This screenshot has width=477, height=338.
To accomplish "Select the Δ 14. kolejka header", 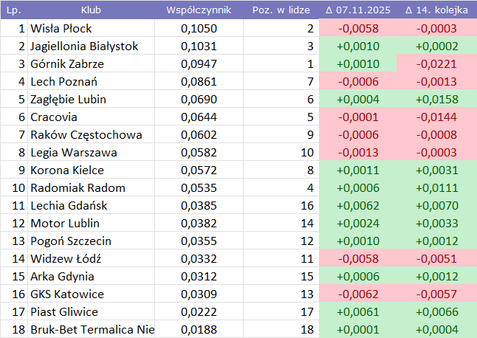I will 436,11.
